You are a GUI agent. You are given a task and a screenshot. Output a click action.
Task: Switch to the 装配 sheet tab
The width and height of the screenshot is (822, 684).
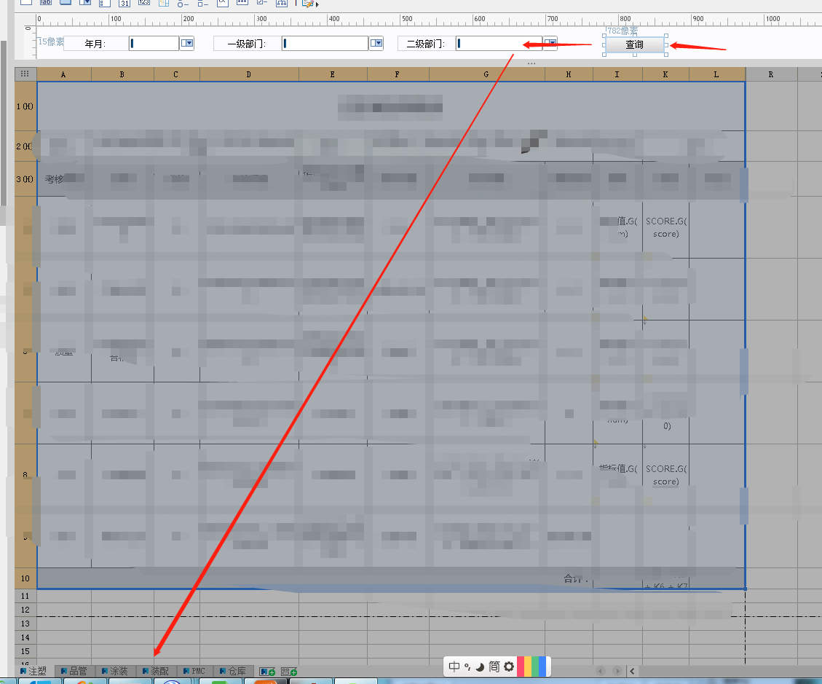pos(156,671)
